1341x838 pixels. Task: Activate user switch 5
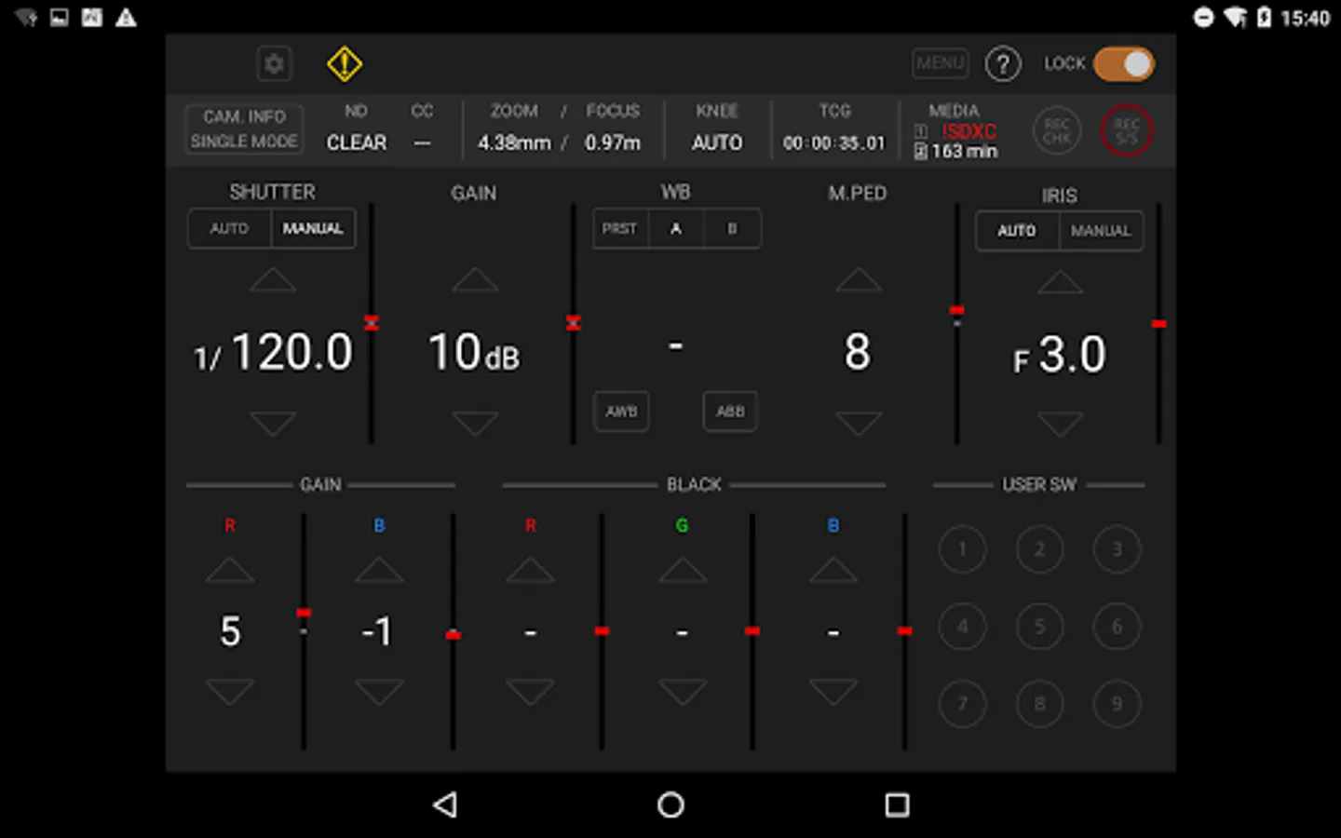point(1039,627)
